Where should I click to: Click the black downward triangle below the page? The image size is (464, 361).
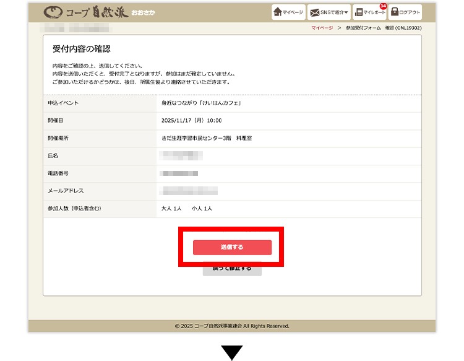pos(232,352)
